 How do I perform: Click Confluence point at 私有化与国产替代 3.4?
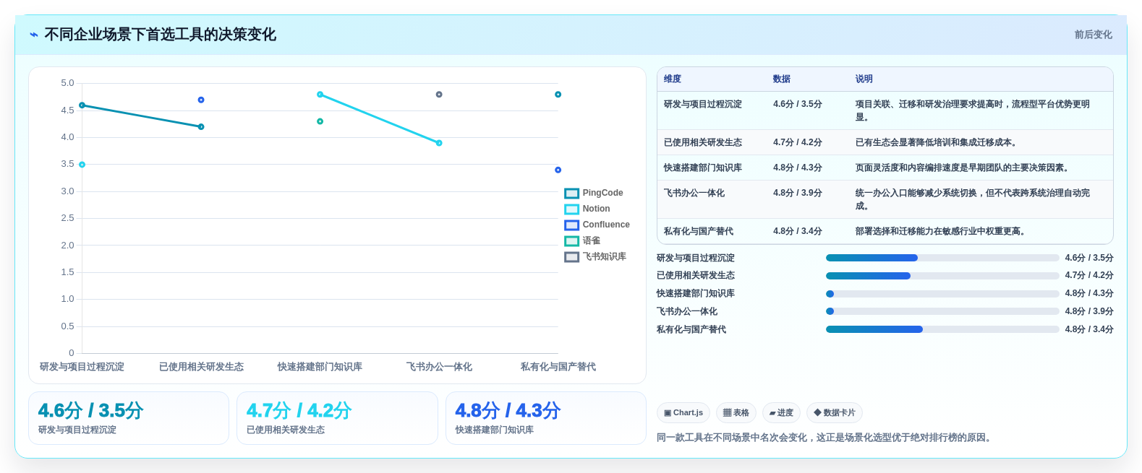(x=558, y=170)
